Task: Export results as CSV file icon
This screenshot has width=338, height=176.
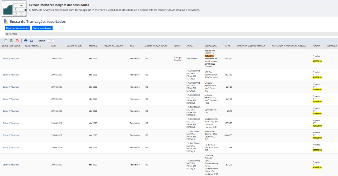Action: click(x=6, y=41)
